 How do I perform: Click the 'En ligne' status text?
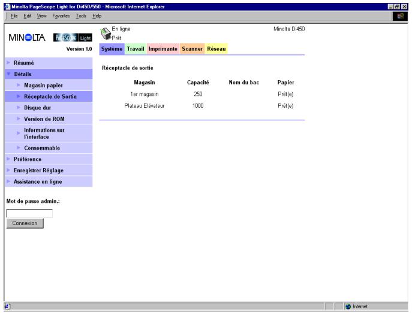coord(121,29)
